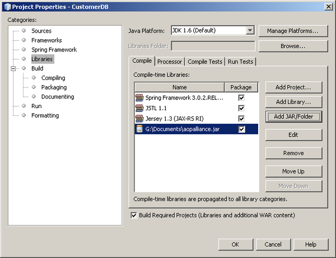336x258 pixels.
Task: Click Manage Platforms button
Action: (293, 31)
